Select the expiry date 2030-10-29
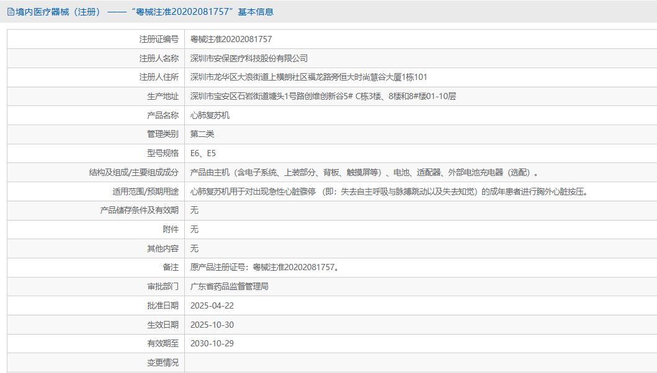 (x=212, y=343)
